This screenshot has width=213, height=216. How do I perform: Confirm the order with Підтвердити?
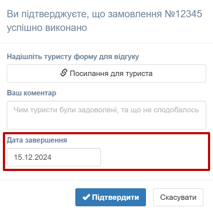[111, 197]
